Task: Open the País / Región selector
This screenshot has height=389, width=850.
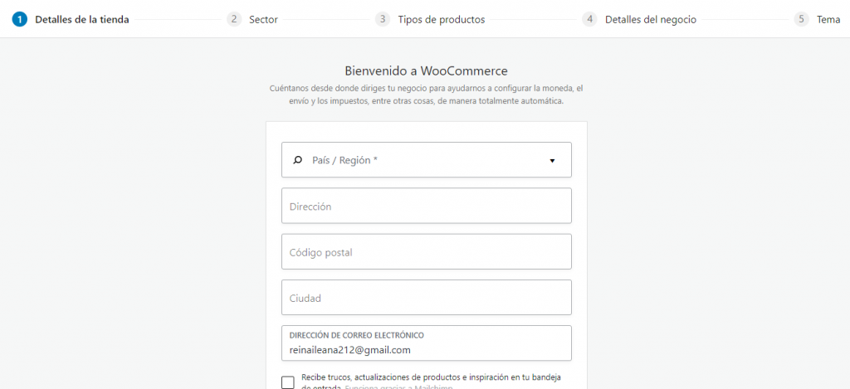Action: (426, 160)
